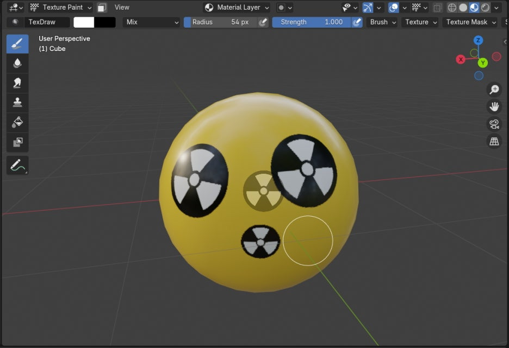This screenshot has width=509, height=348.
Task: Toggle strength pen pressure
Action: tap(357, 22)
